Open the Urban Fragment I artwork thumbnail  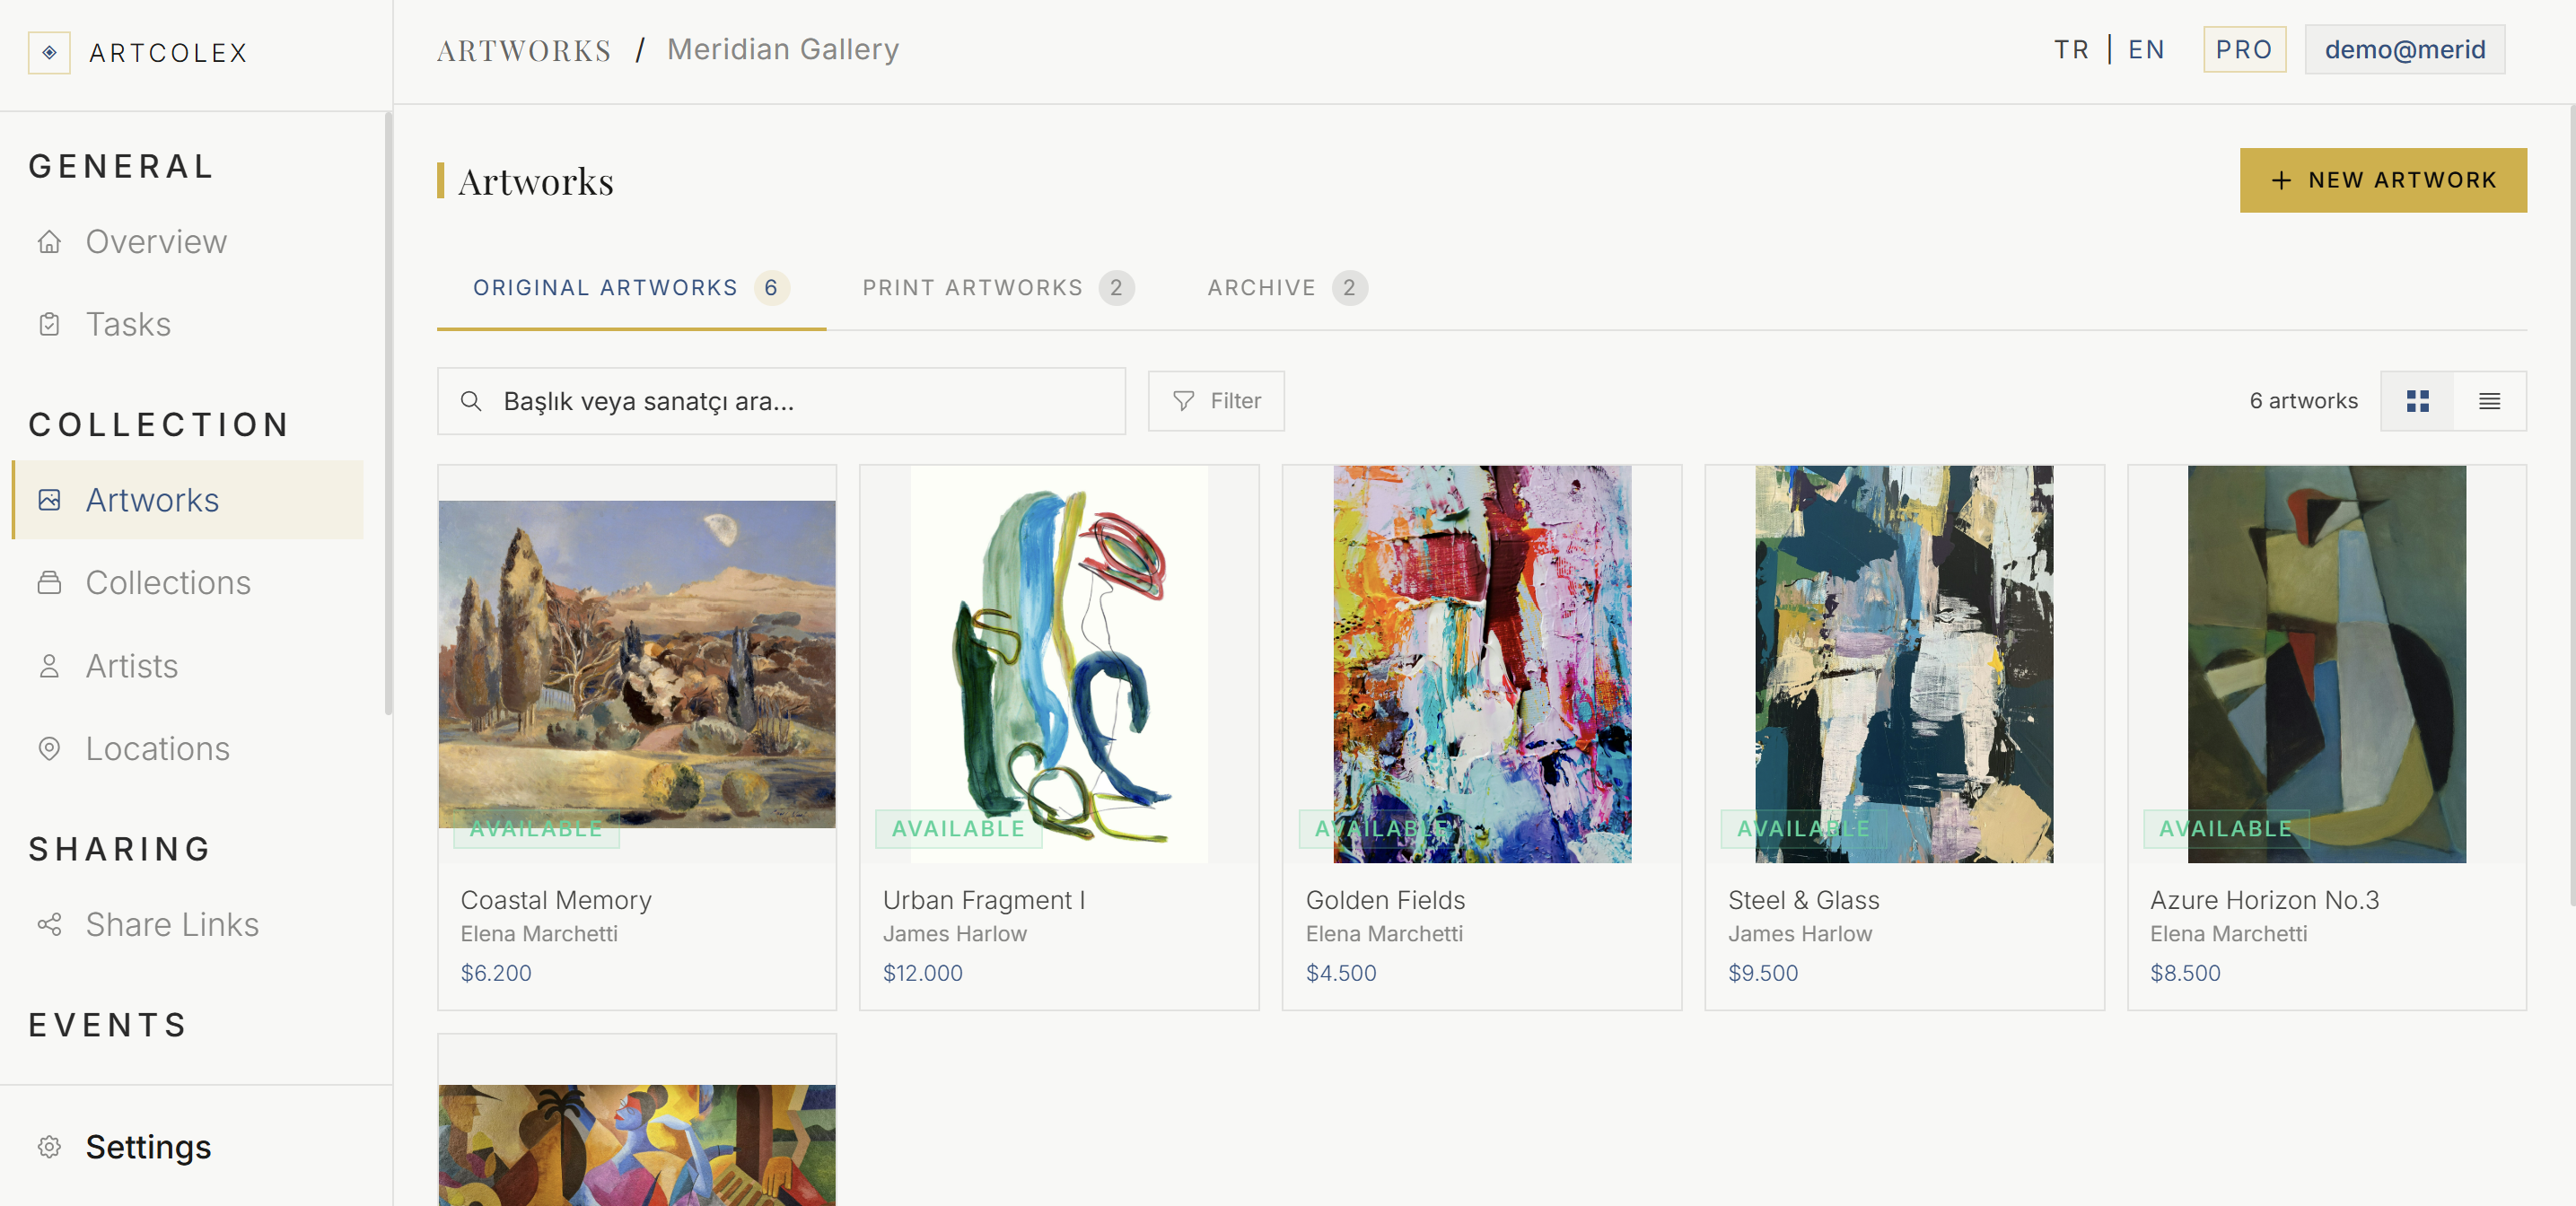[1059, 664]
